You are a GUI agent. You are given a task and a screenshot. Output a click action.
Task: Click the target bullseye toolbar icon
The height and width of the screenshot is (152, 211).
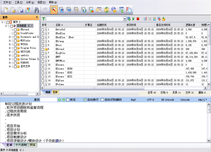(76, 10)
